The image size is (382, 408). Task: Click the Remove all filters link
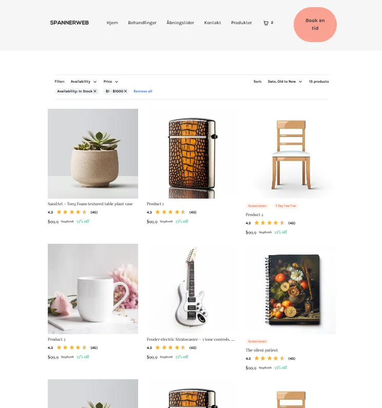(x=143, y=91)
